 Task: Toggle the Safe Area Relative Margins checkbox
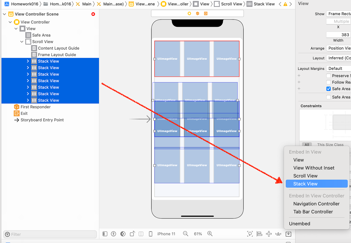point(328,88)
